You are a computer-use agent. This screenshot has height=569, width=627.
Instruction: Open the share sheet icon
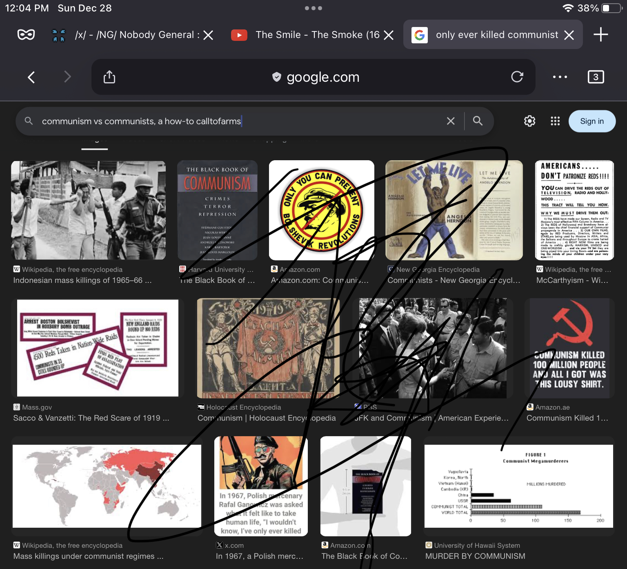pyautogui.click(x=109, y=77)
